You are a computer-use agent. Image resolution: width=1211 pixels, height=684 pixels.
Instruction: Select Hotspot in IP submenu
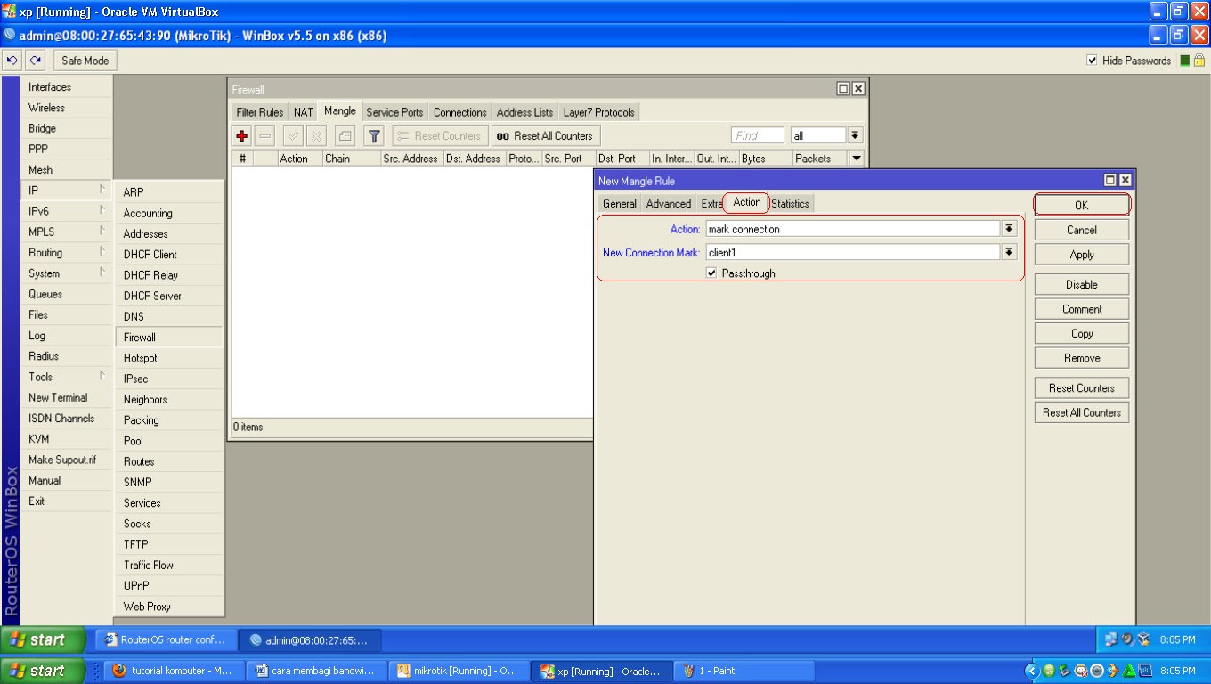tap(169, 358)
